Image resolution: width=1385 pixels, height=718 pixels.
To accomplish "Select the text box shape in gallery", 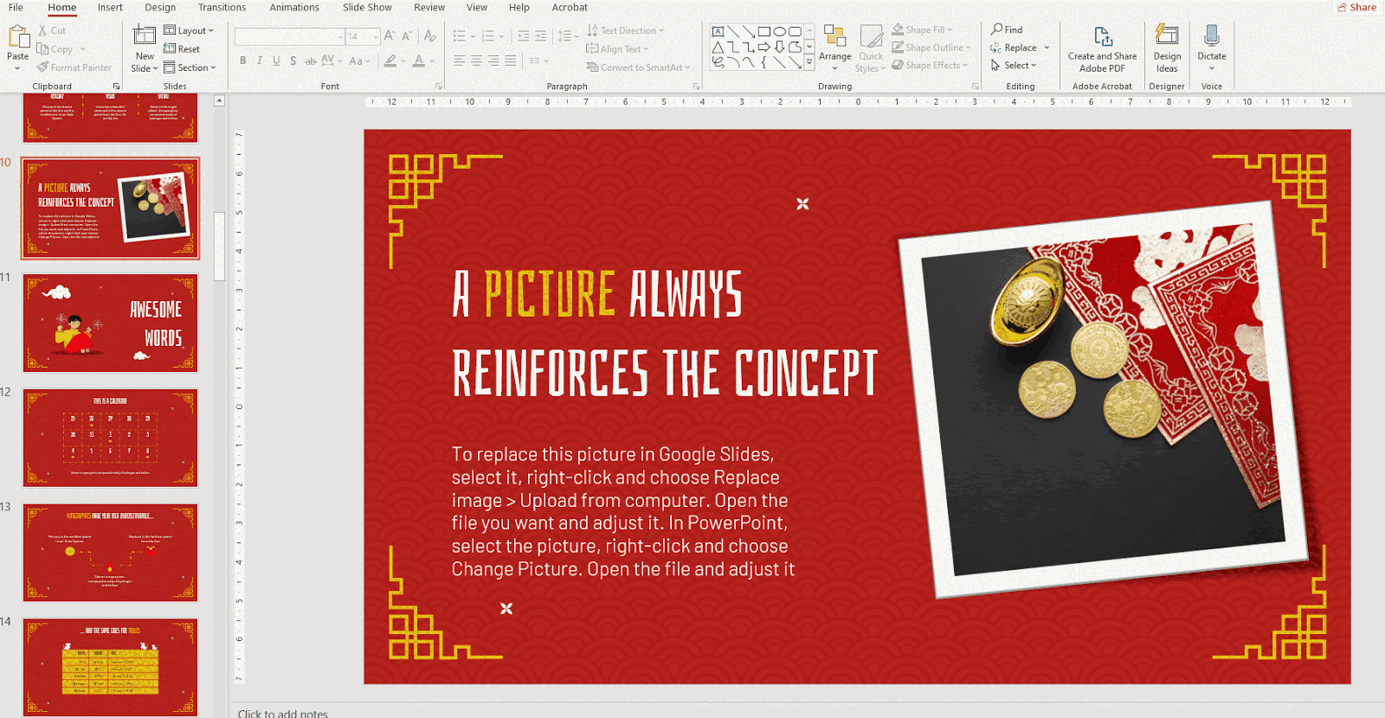I will 718,31.
